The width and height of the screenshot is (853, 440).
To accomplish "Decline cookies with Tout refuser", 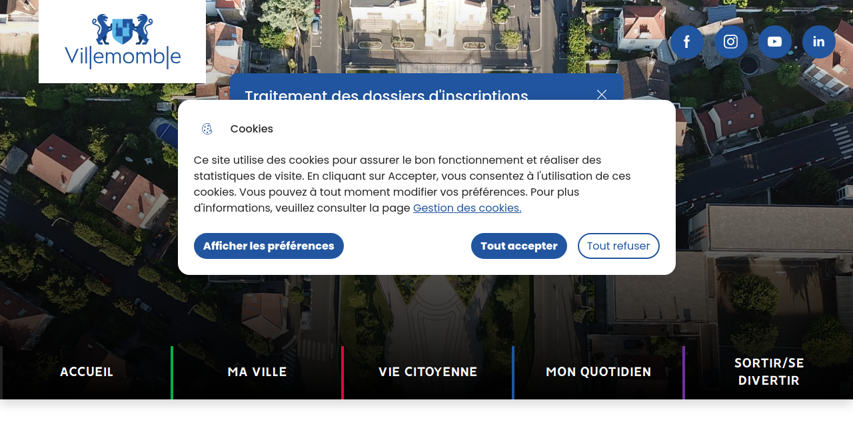I will click(x=618, y=246).
